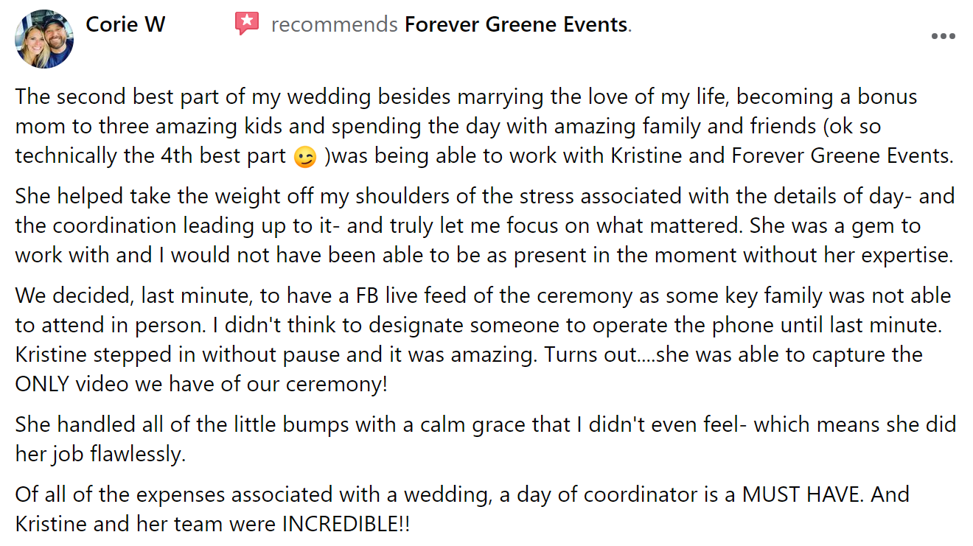Open the Forever Greene Events page link in header

[x=516, y=24]
